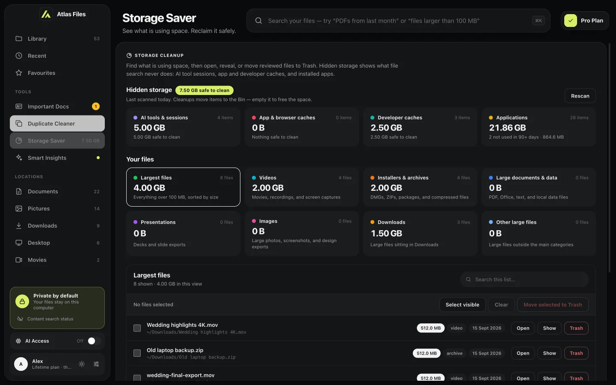616x385 pixels.
Task: Select the Installers & archives category card
Action: pyautogui.click(x=420, y=187)
